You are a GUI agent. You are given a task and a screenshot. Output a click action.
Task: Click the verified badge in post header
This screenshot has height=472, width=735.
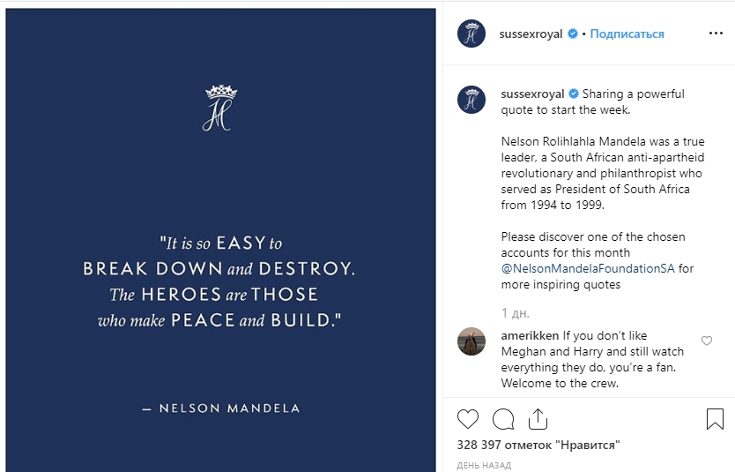[x=573, y=34]
